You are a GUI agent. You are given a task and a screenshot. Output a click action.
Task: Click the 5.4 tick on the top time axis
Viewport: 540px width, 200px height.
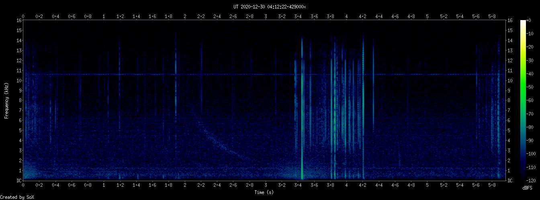point(460,16)
